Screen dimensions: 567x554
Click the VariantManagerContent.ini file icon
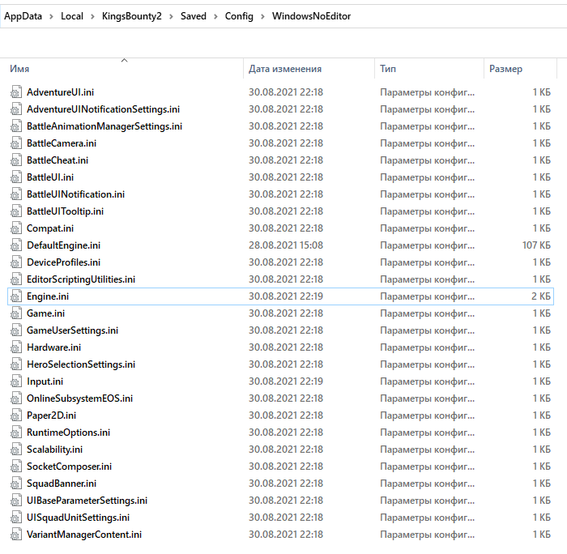click(x=15, y=534)
